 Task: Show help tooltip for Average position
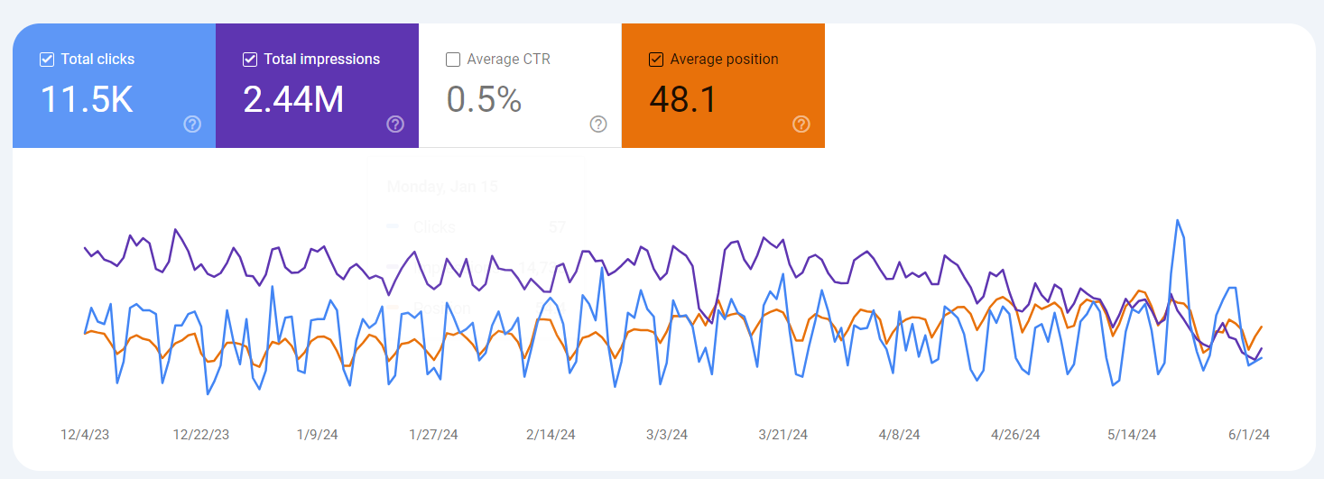(x=801, y=124)
